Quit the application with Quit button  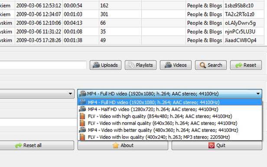click(217, 145)
